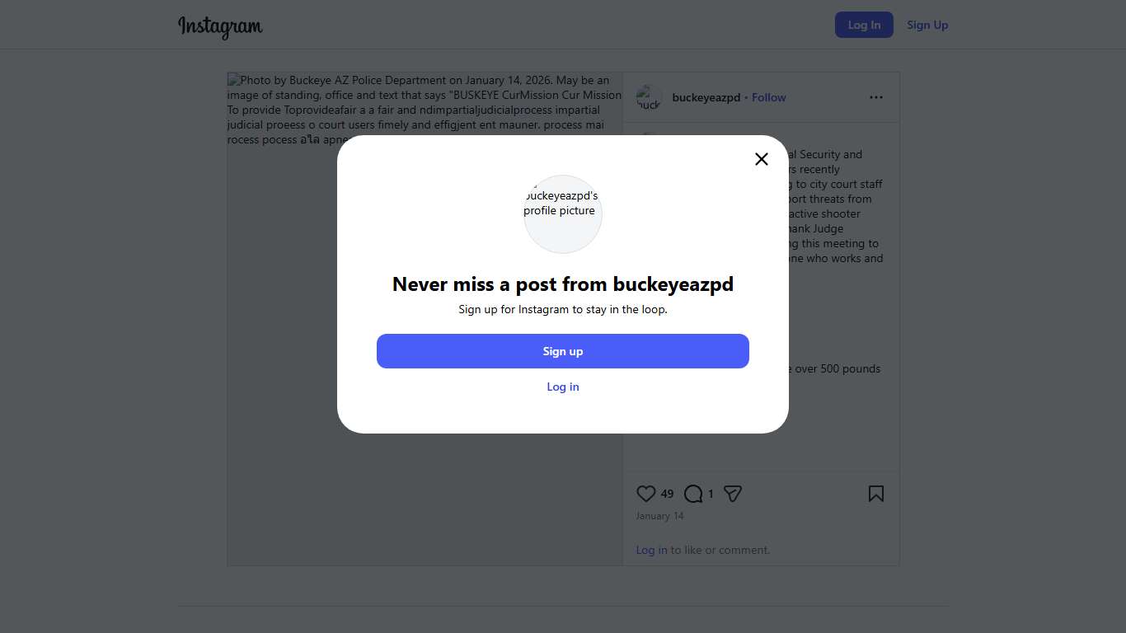
Task: Click the Log In button in header
Action: (x=864, y=25)
